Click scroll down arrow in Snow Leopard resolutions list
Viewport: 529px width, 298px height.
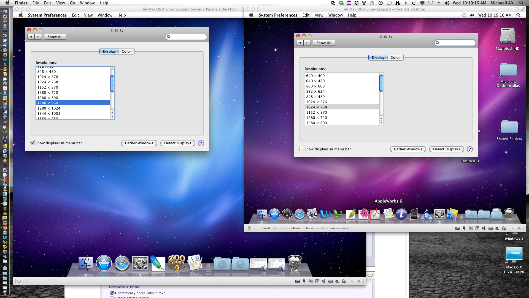[x=381, y=123]
